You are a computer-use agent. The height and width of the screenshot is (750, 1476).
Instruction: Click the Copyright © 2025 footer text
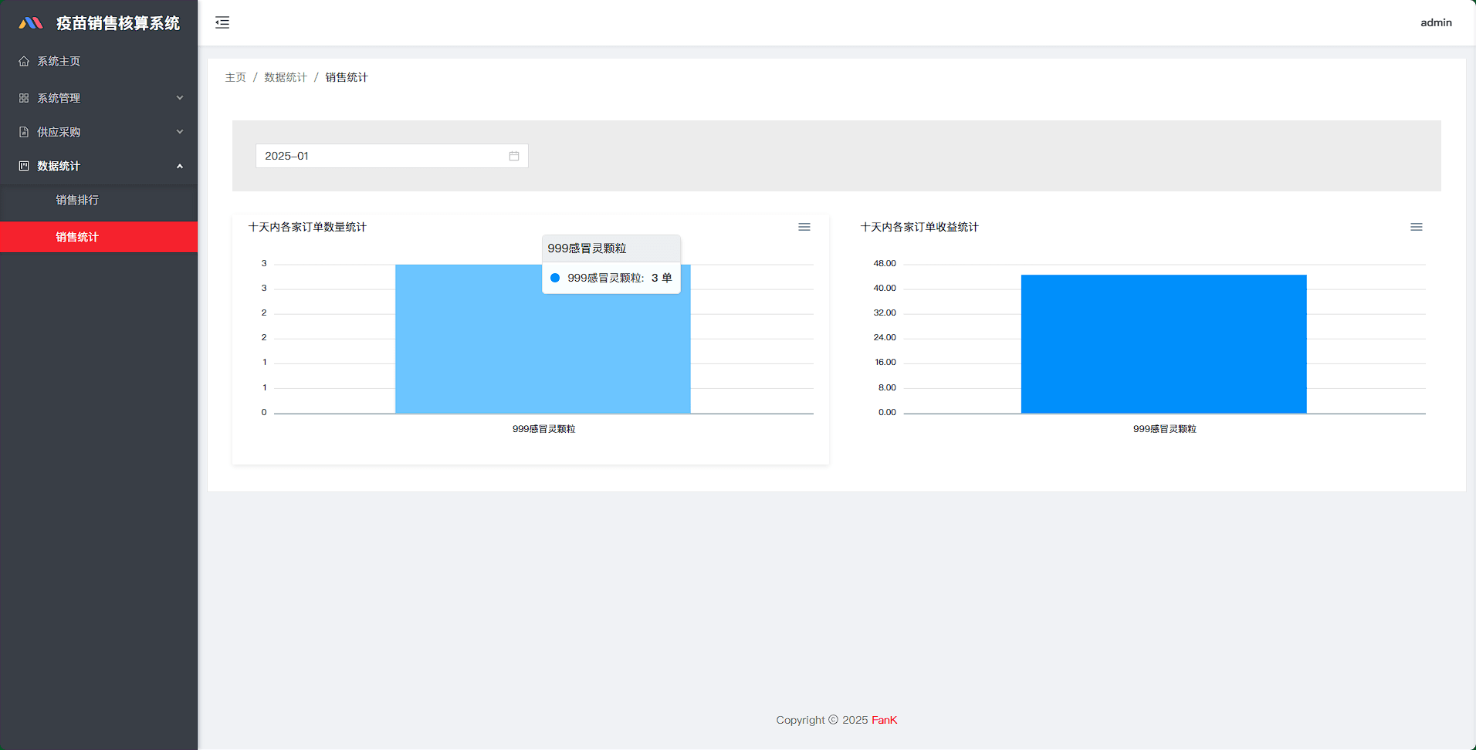(822, 720)
